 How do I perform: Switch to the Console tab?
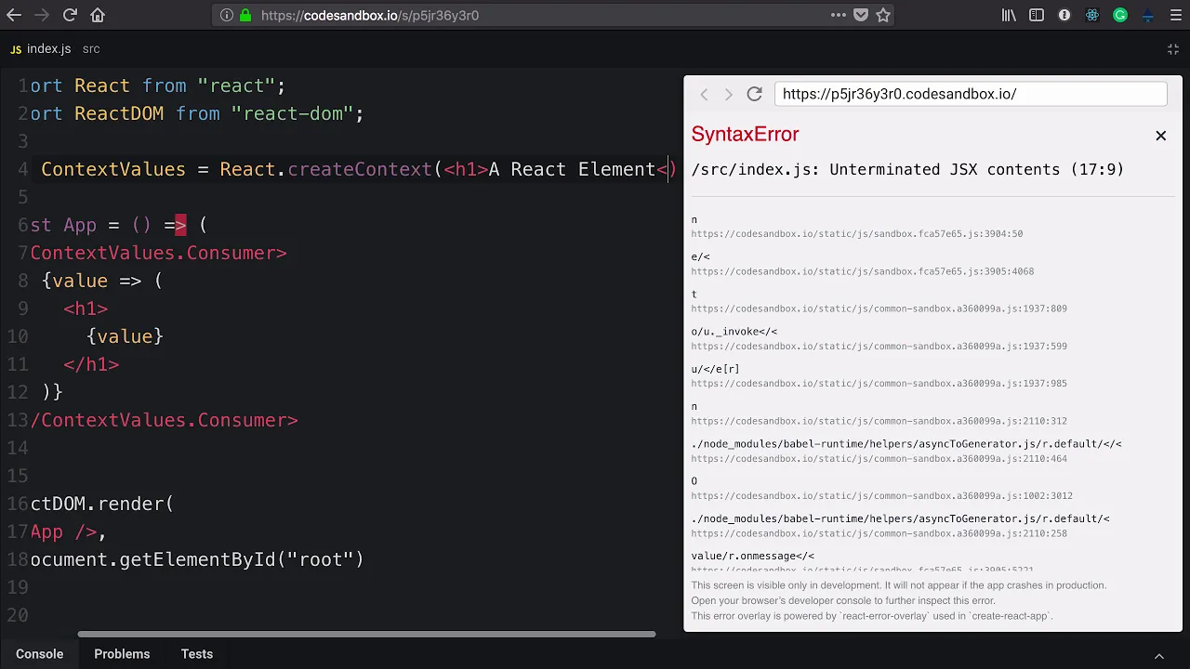tap(39, 654)
